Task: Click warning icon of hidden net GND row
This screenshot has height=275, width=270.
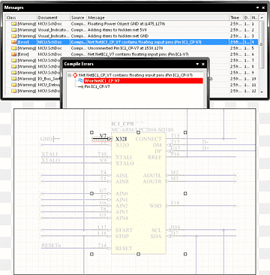Action: point(13,36)
